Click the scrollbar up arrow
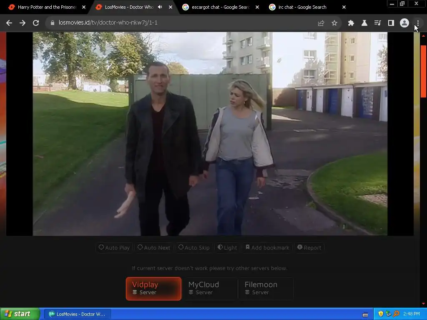427x320 pixels. click(x=424, y=36)
